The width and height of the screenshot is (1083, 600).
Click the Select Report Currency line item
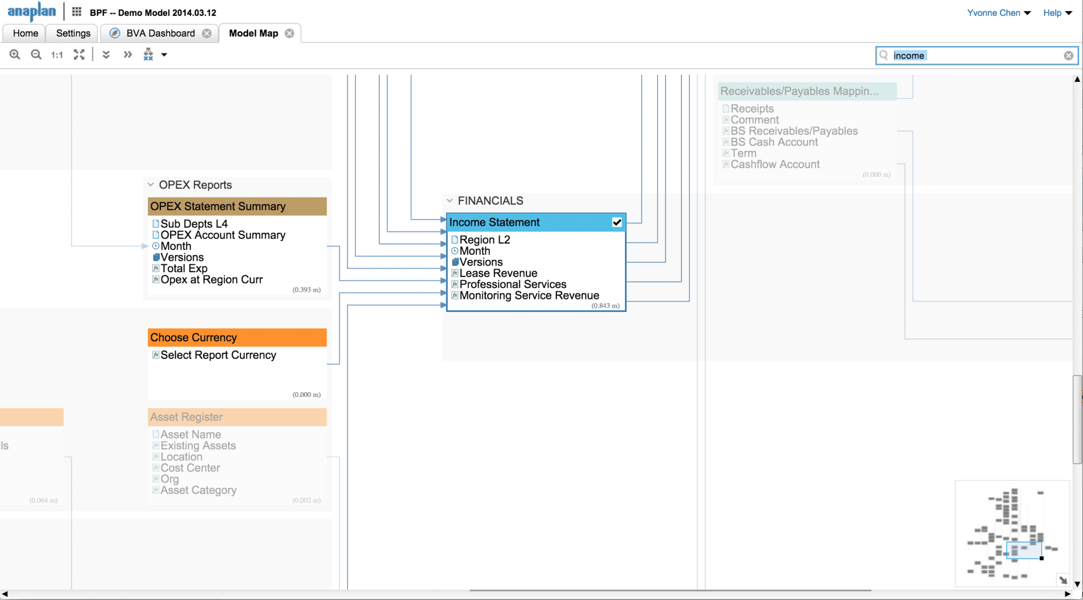(x=218, y=355)
